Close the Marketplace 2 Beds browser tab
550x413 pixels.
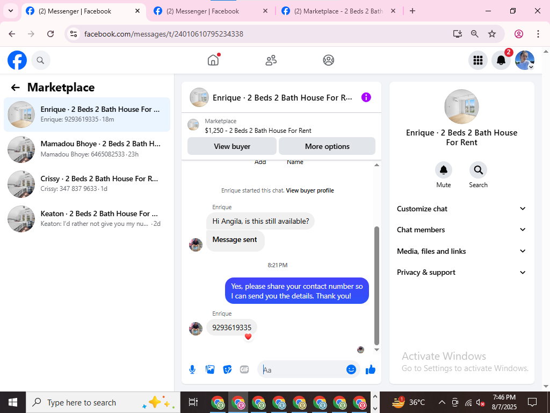click(393, 11)
